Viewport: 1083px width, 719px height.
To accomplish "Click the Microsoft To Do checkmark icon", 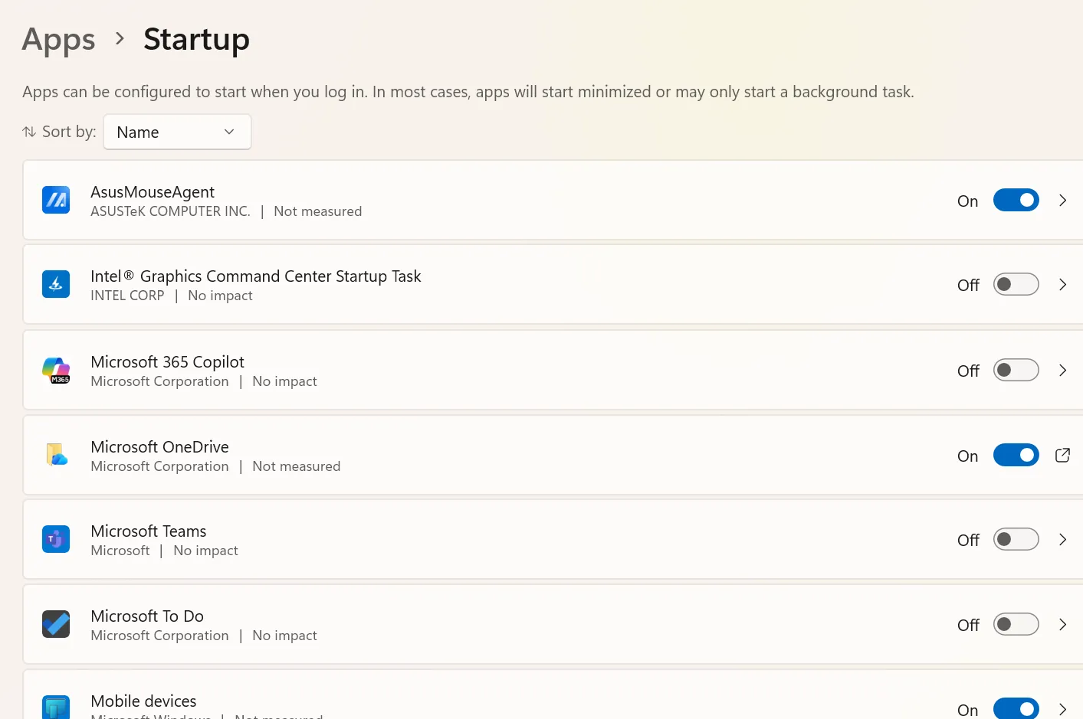I will tap(56, 624).
